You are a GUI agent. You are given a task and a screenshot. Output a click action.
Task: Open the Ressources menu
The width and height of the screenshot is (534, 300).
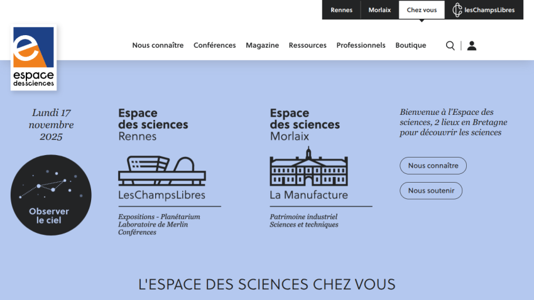308,45
